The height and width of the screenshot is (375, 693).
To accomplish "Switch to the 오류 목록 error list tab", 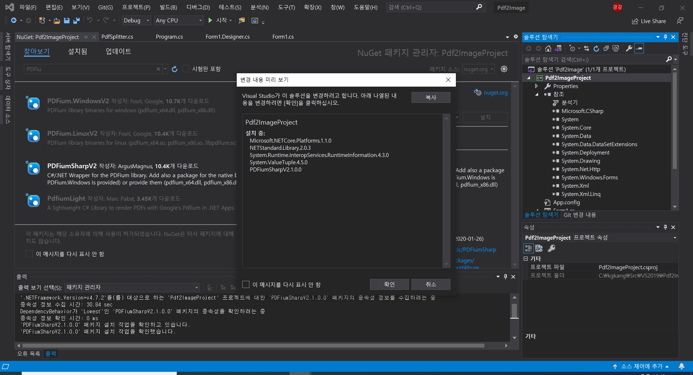I will click(29, 353).
